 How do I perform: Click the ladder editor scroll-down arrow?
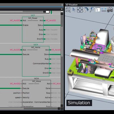[x=62, y=106]
